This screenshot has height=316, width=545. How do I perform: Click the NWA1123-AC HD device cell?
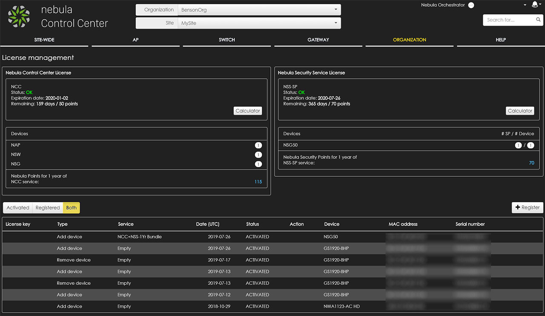click(x=342, y=306)
